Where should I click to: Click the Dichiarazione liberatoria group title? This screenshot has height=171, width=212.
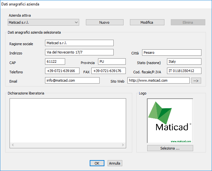[26, 93]
